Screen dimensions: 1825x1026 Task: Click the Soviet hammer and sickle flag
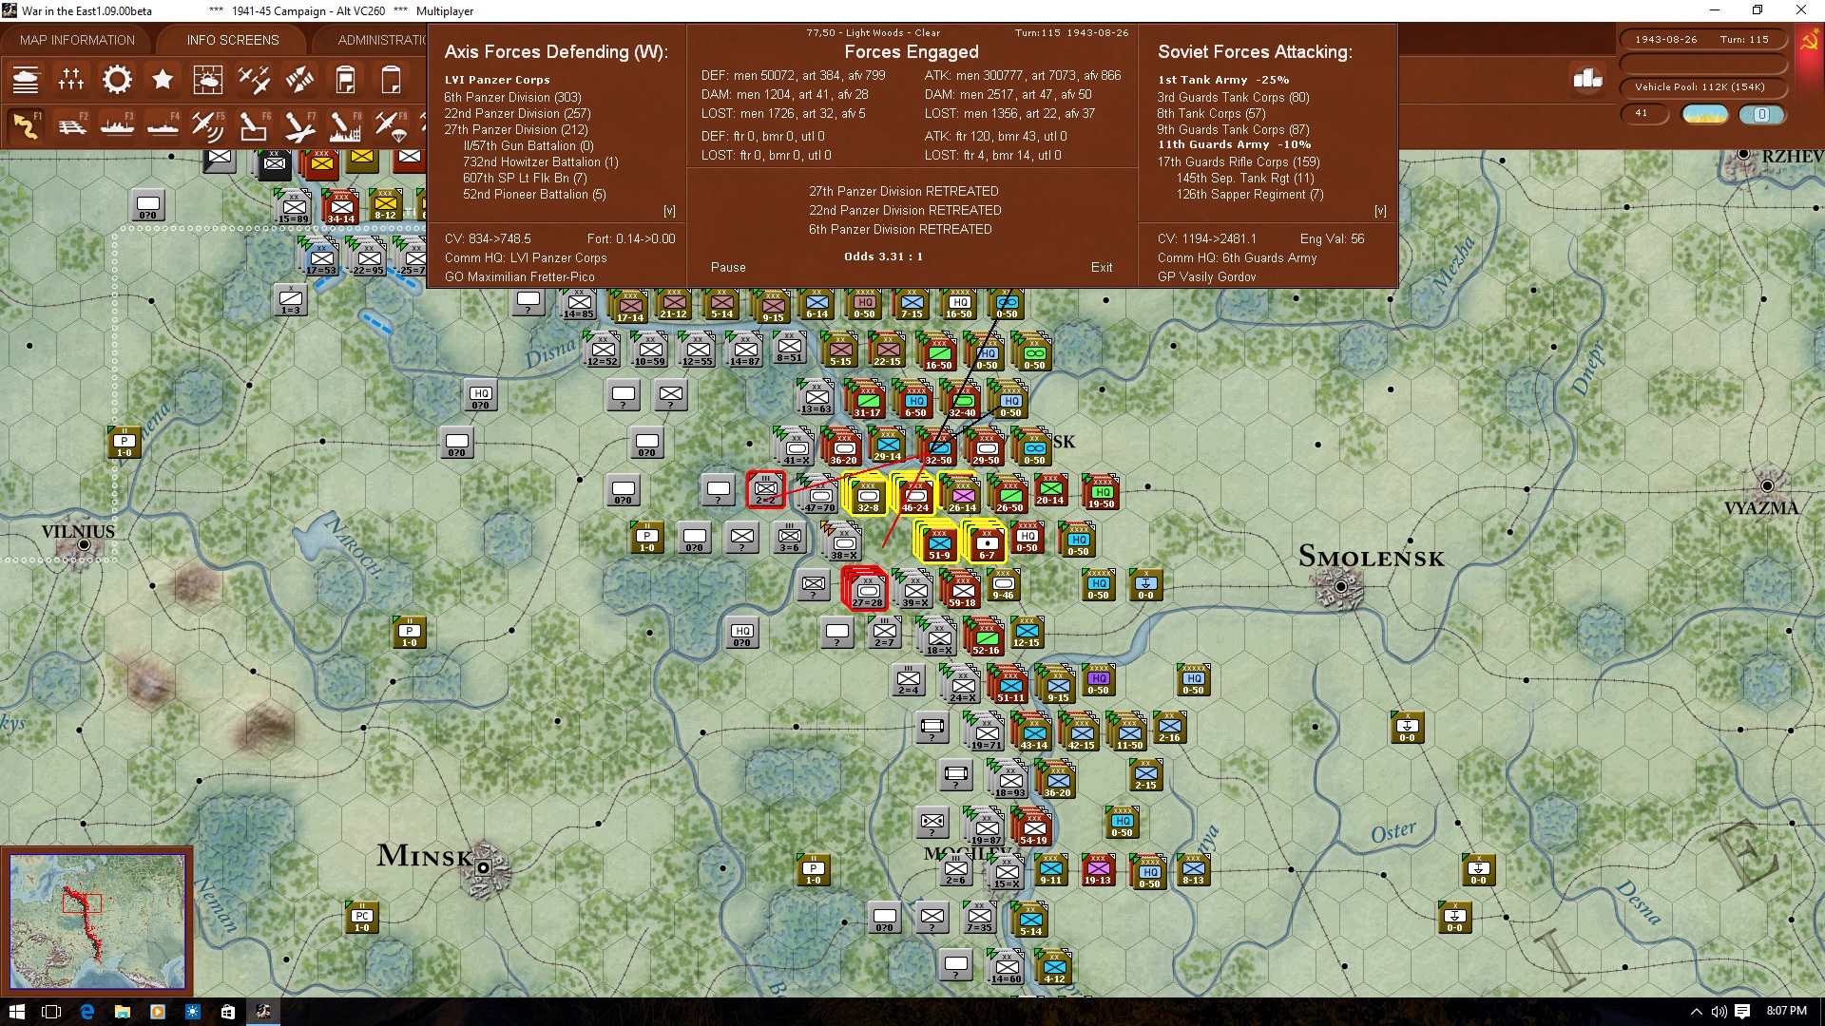pyautogui.click(x=1809, y=42)
